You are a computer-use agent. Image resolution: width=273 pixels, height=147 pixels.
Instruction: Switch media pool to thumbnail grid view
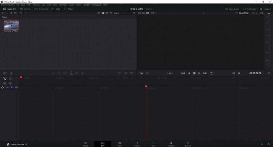[103, 13]
